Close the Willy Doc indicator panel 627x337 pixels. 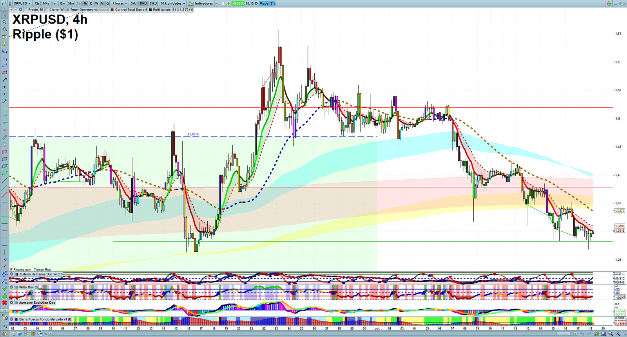click(12, 287)
